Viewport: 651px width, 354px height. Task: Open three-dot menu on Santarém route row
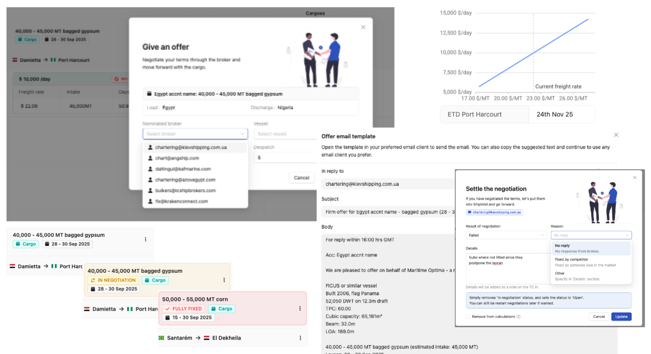(x=300, y=338)
